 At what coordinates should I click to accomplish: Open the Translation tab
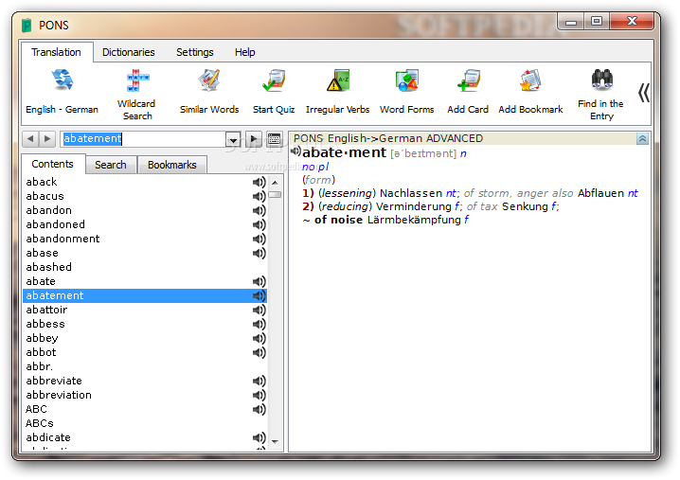[x=57, y=52]
